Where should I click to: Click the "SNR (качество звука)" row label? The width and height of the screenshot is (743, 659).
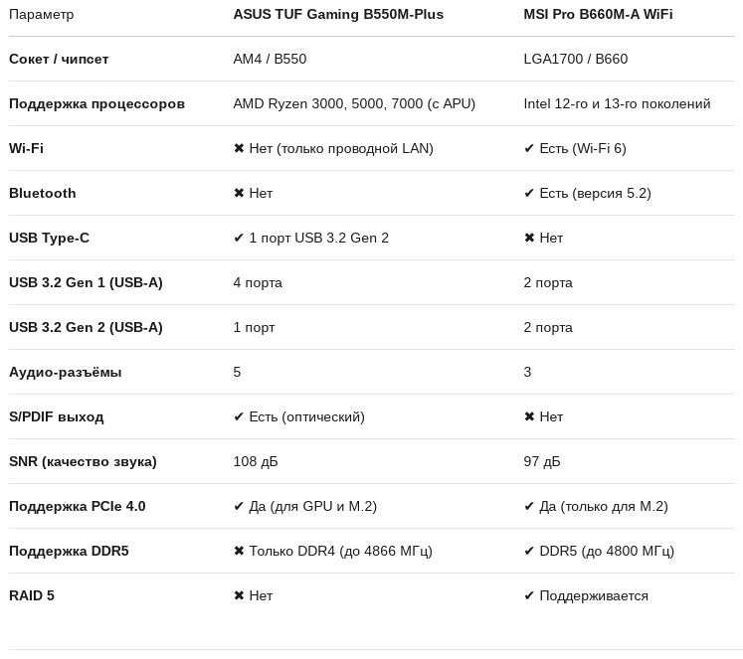(83, 461)
